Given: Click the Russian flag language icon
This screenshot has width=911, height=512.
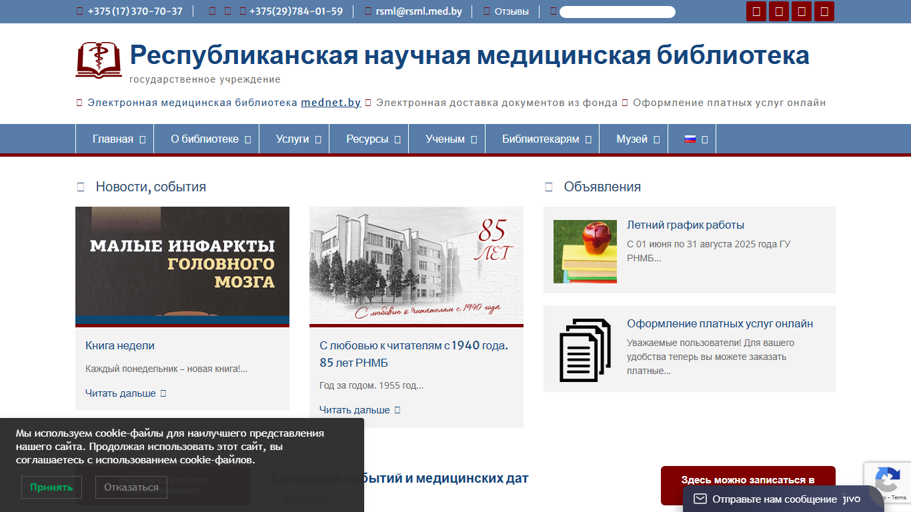Looking at the screenshot, I should (x=690, y=139).
